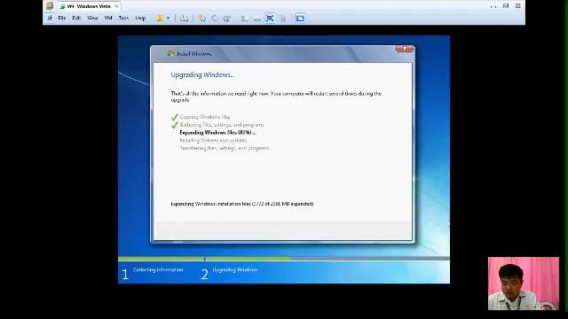
Task: Close the Install Windows dialog
Action: pos(405,49)
